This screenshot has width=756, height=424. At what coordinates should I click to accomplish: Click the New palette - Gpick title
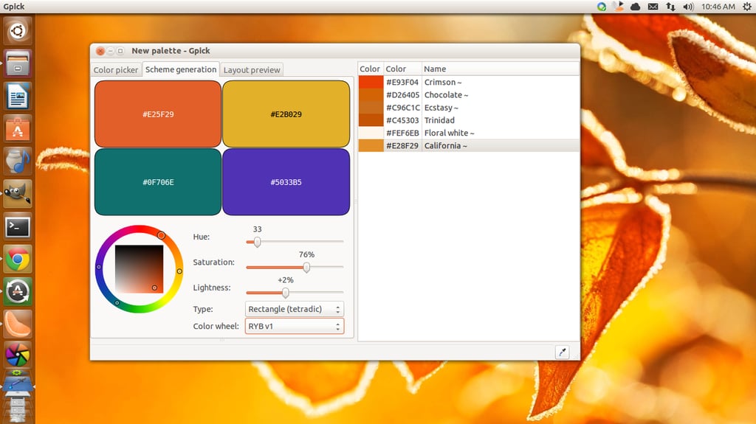click(171, 51)
